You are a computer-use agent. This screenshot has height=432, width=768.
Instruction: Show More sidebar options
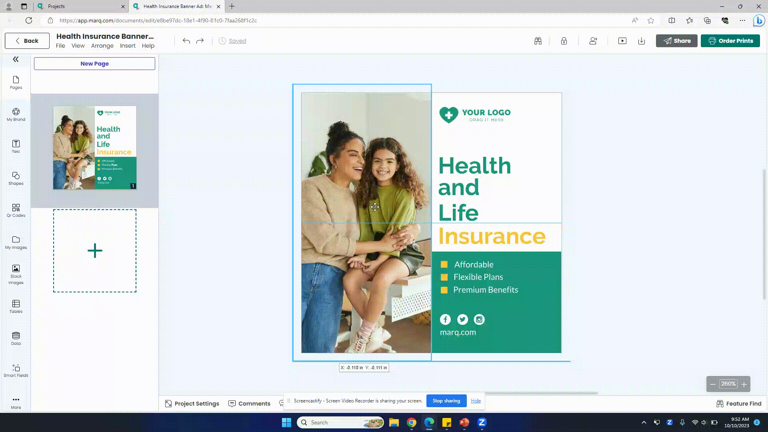pyautogui.click(x=16, y=403)
